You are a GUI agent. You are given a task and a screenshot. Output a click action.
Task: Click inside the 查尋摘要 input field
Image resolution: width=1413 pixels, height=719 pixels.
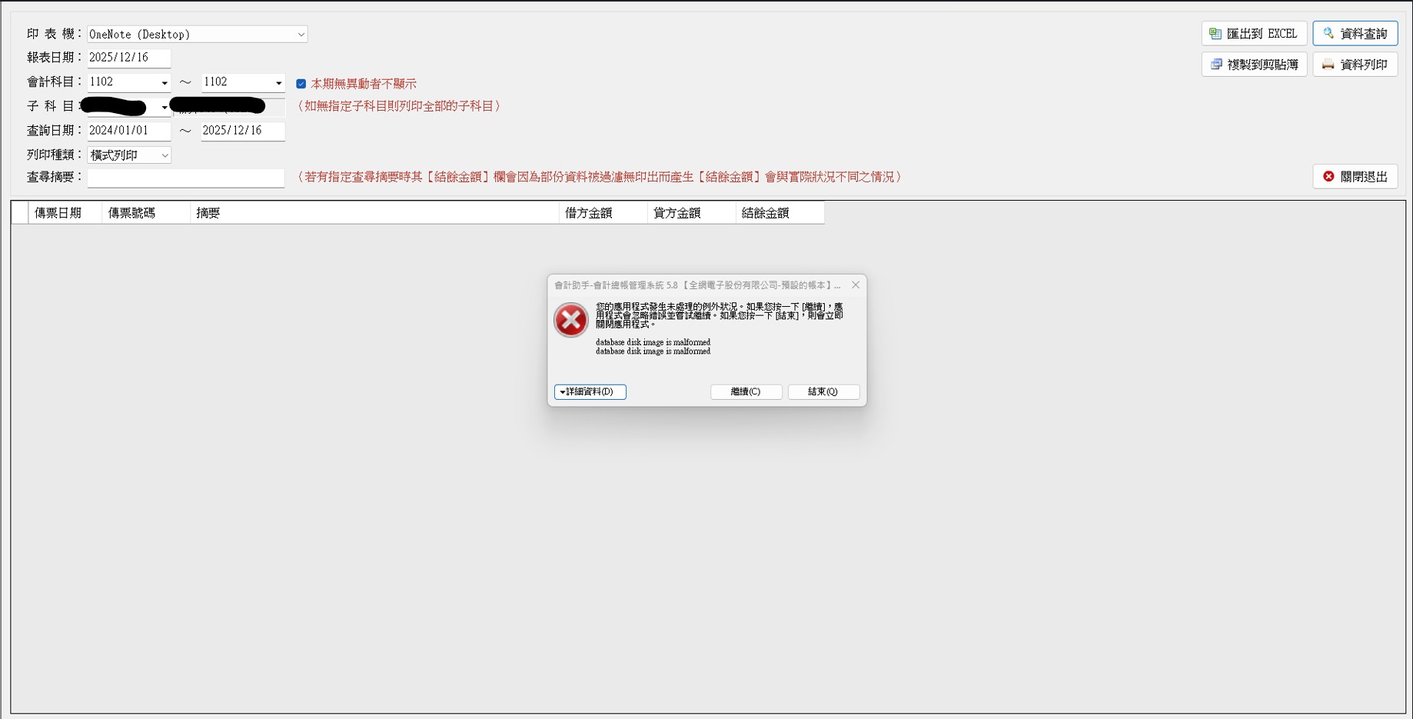tap(185, 177)
